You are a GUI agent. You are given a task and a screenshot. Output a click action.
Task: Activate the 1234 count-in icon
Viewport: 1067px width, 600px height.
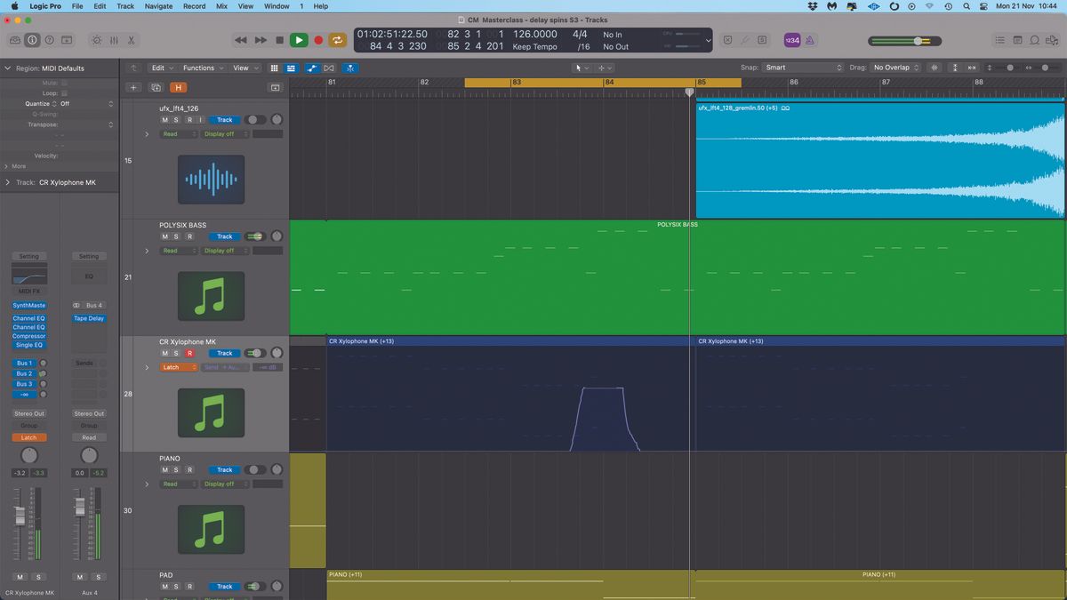(791, 39)
